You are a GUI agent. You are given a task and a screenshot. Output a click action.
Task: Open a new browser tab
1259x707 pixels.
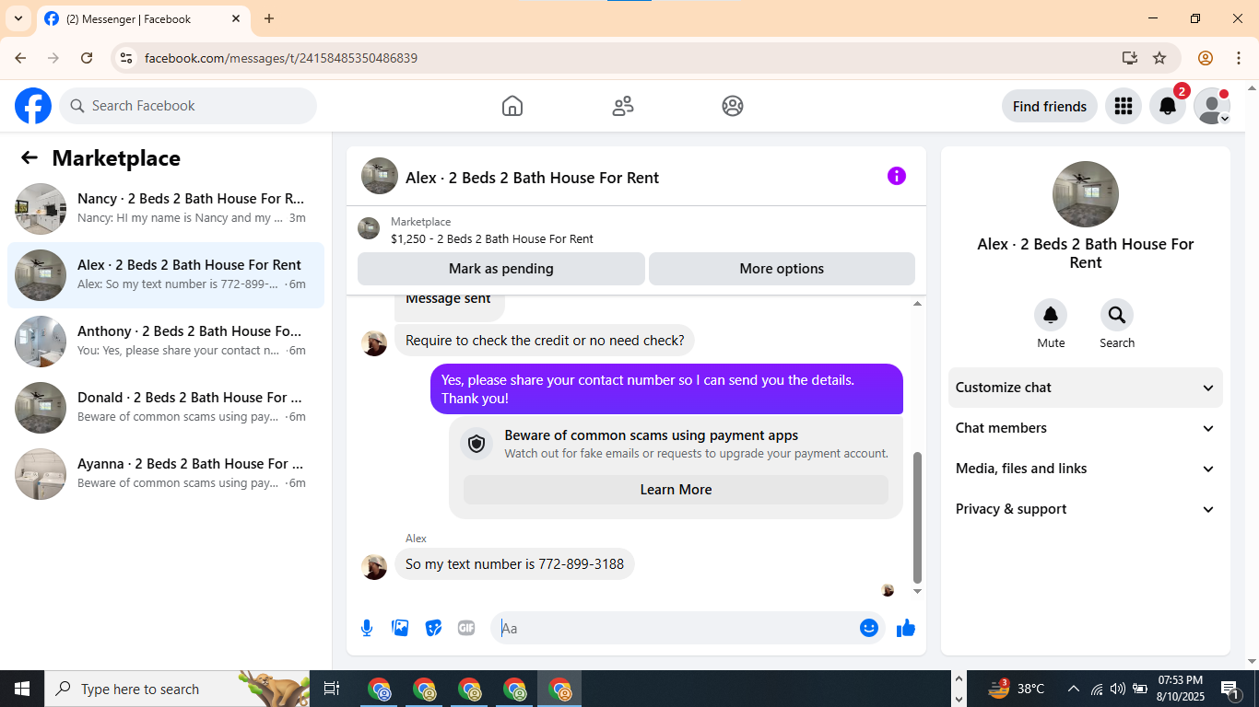(x=269, y=18)
